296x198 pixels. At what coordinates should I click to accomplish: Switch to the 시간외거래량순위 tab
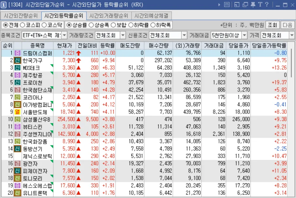[109, 16]
